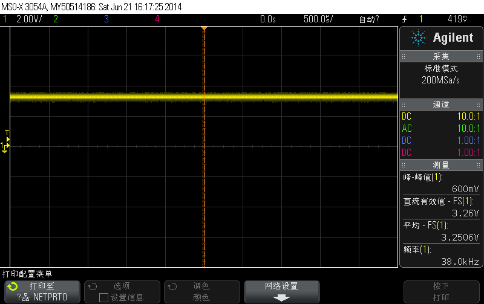Viewport: 484px width, 304px height.
Task: Click the 调色 颜色 softkey
Action: pyautogui.click(x=202, y=292)
